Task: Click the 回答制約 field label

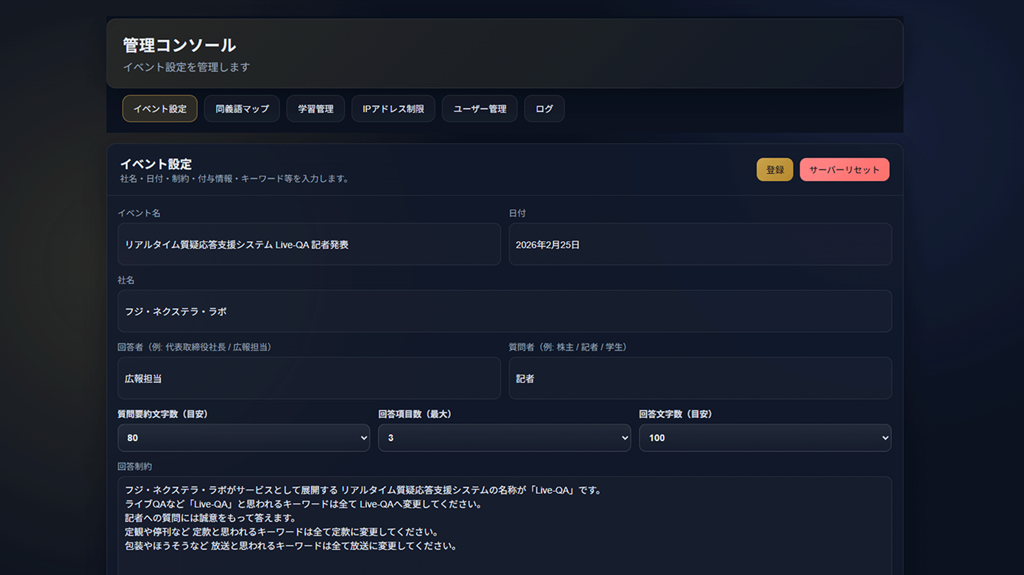Action: click(134, 466)
